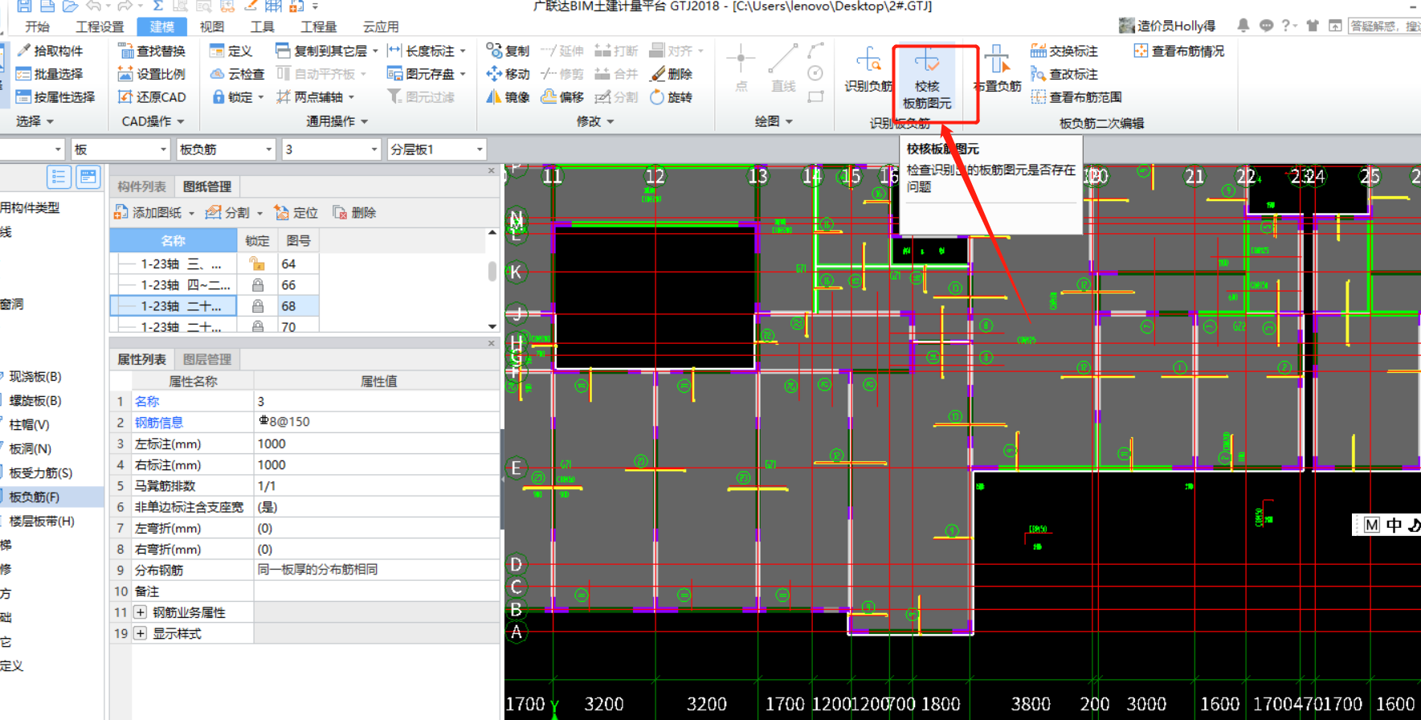Click 校核板筋图元 check tool
Viewport: 1421px width, 720px height.
pos(927,79)
